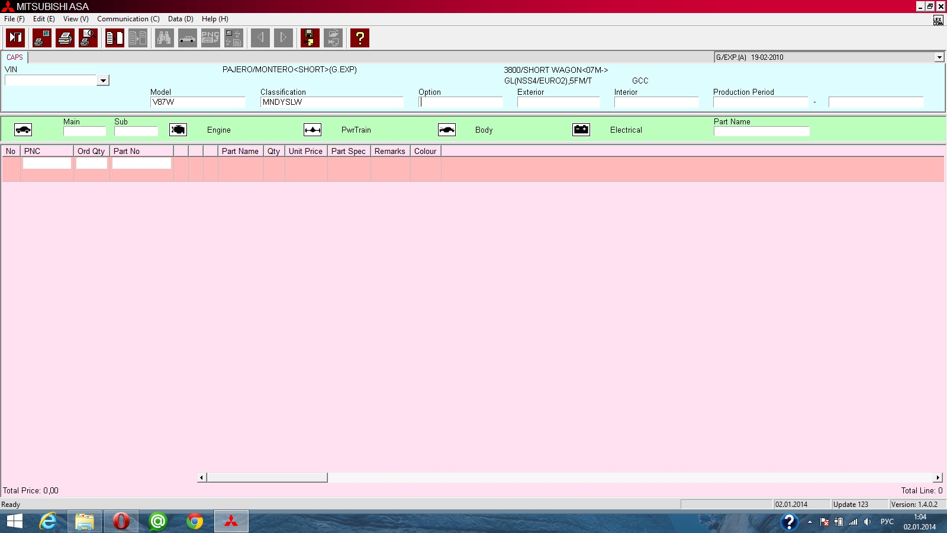
Task: Select the Body group icon
Action: click(447, 130)
